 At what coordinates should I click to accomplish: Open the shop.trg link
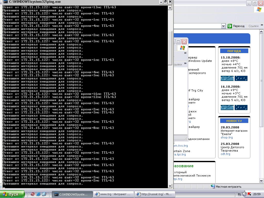tap(227, 138)
